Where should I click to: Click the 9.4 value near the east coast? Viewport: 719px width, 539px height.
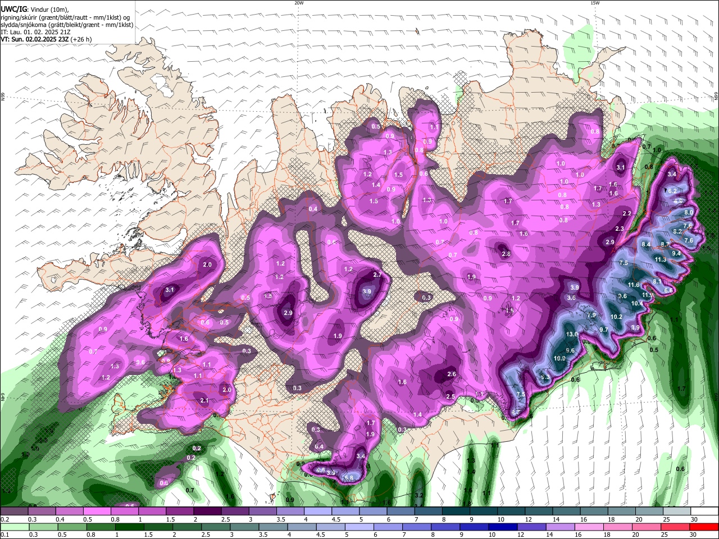click(676, 253)
